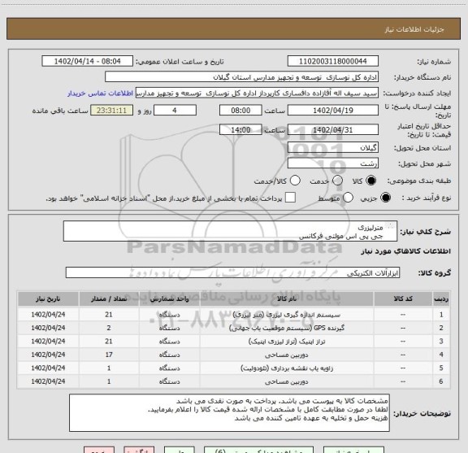Viewport: 468px width, 453px height.
Task: Click goods group field ابزارآلات الکتریکی
Action: [232, 272]
